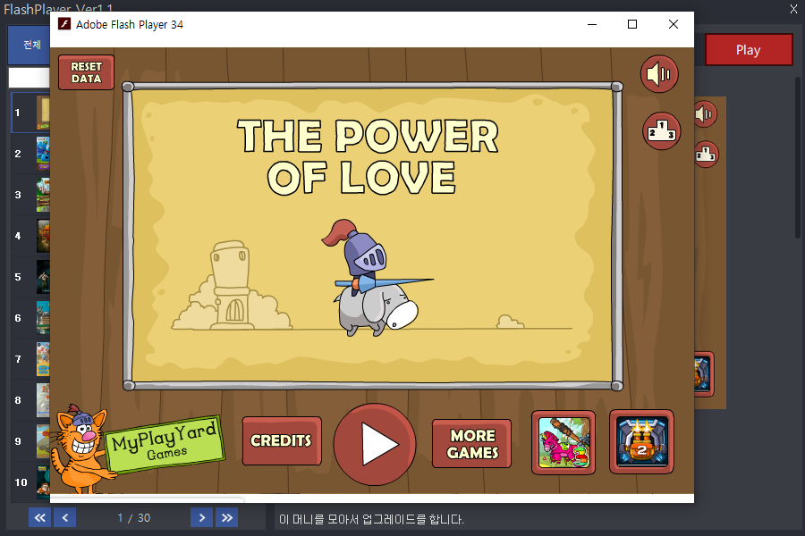Image resolution: width=805 pixels, height=536 pixels.
Task: Click the speaker icon in the background preview
Action: (706, 113)
